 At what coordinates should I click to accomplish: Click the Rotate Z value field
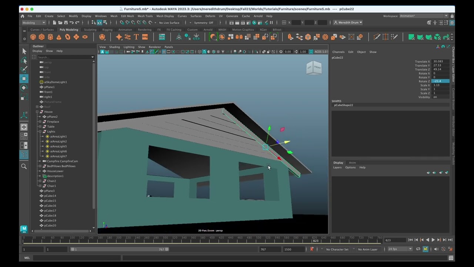[440, 81]
